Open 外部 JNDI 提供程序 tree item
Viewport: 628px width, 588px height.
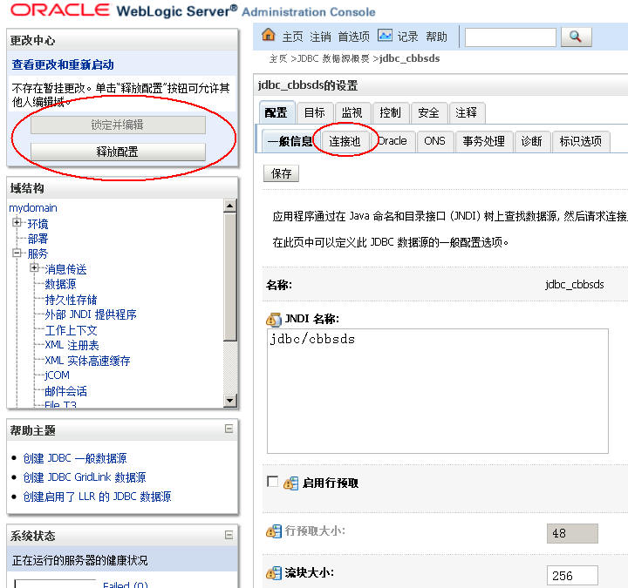[91, 314]
